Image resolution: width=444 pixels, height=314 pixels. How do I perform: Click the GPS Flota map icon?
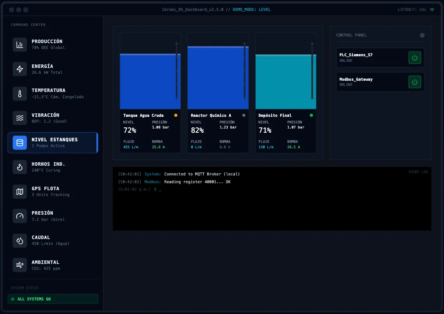[x=20, y=192]
